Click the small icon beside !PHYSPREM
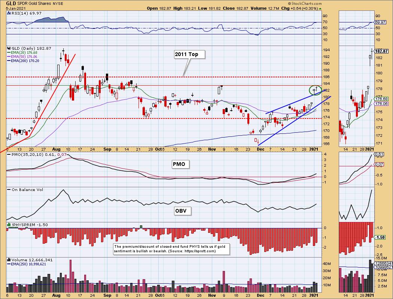Viewport: 393px width, 299px height. click(9, 225)
